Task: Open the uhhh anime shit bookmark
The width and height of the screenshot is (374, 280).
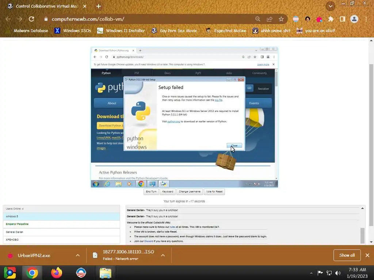Action: tap(271, 31)
